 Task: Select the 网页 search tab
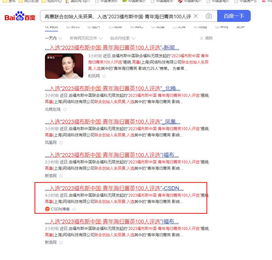[x=52, y=27]
